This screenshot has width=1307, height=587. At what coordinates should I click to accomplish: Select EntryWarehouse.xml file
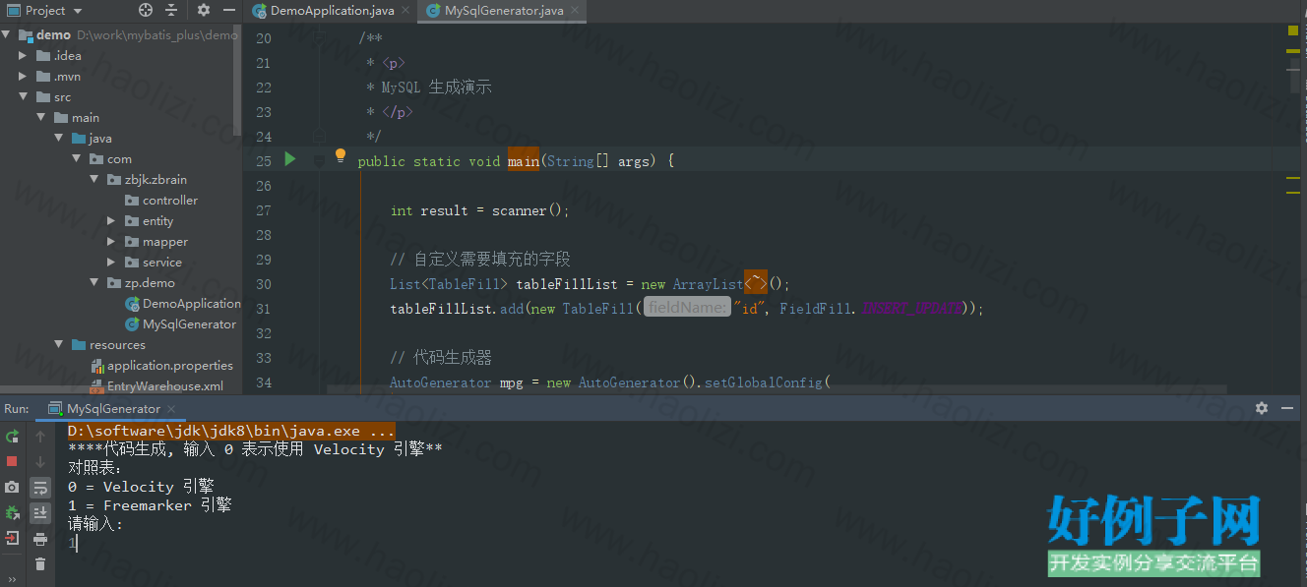pyautogui.click(x=157, y=385)
